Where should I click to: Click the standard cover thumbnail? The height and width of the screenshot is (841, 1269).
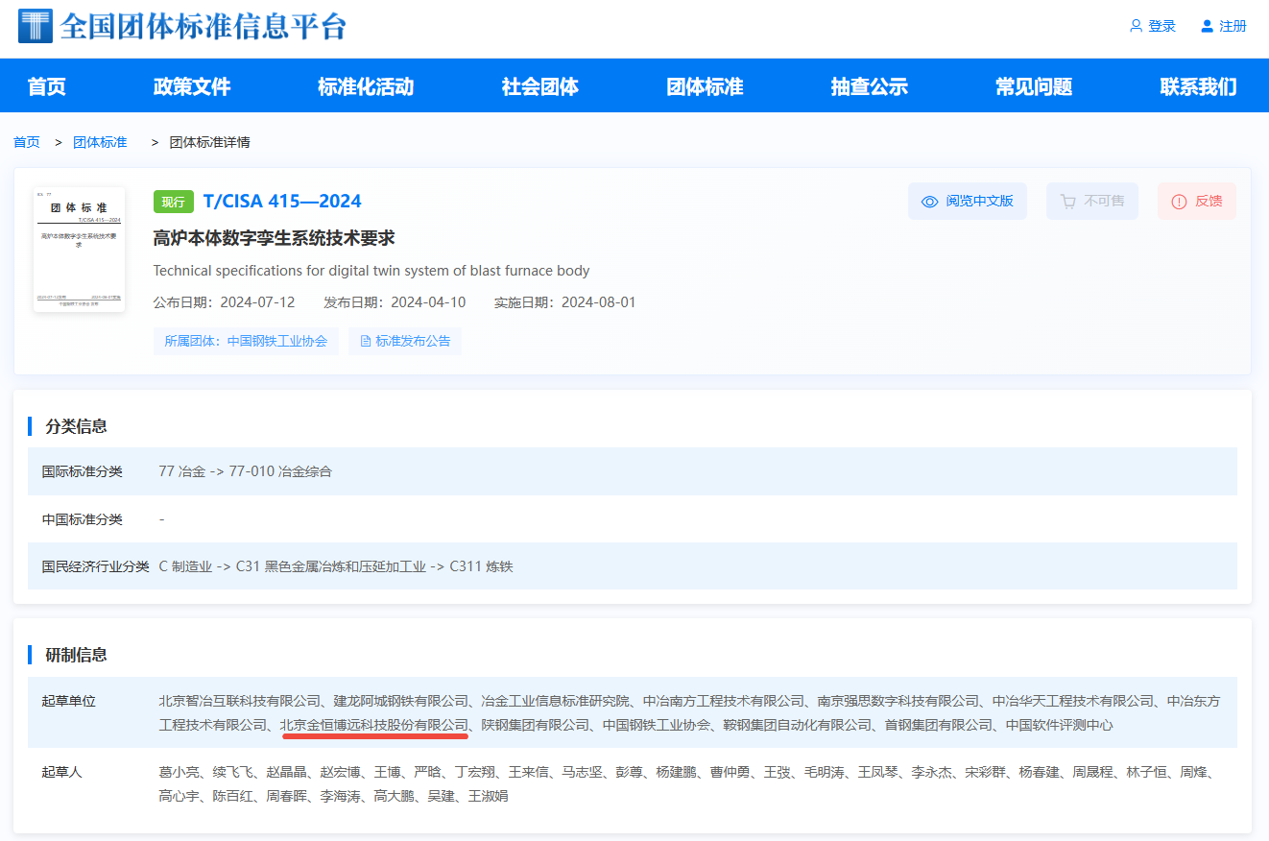pyautogui.click(x=79, y=249)
